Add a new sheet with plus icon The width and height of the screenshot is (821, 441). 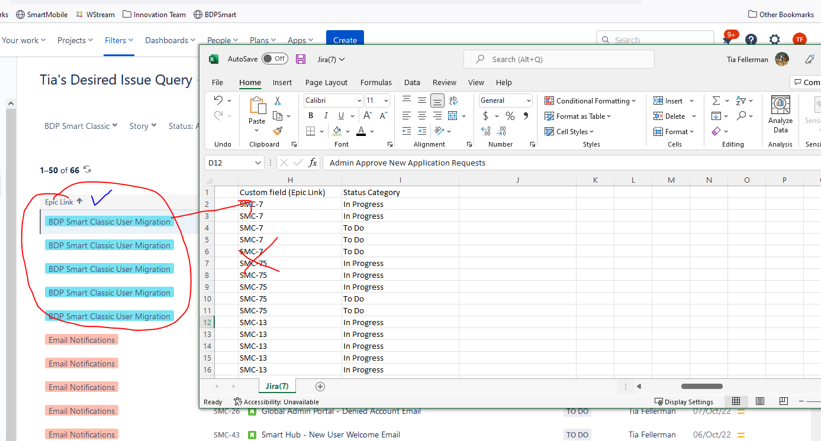pyautogui.click(x=320, y=387)
